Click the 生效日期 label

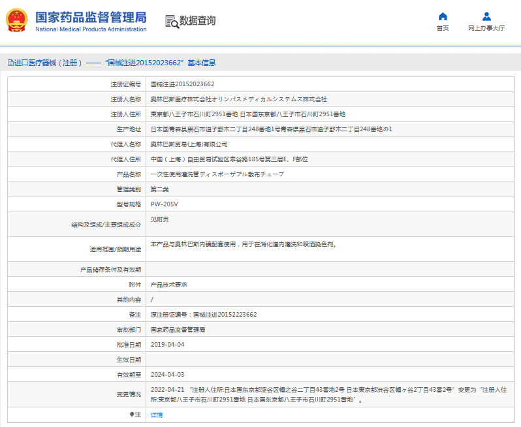pos(129,360)
